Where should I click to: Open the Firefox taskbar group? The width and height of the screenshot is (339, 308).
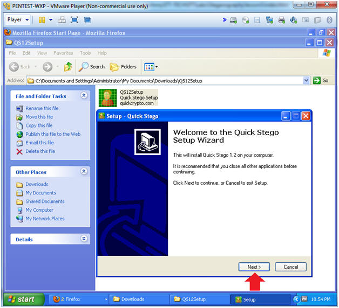[80, 299]
